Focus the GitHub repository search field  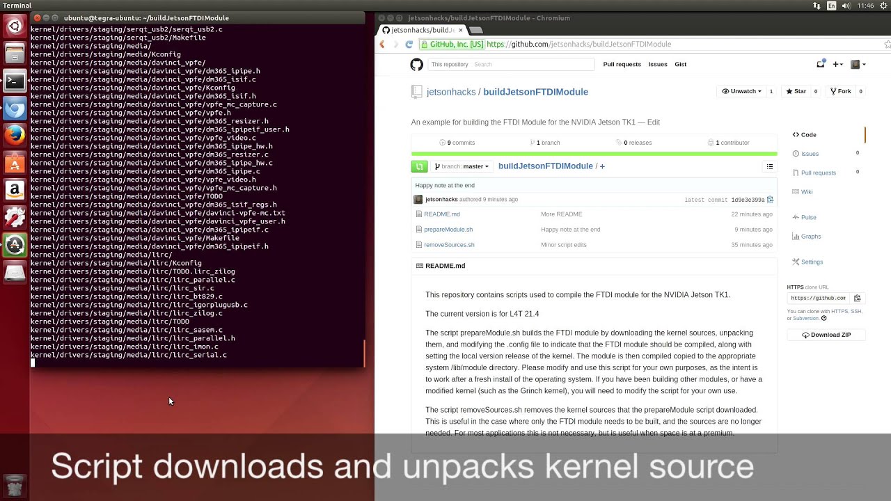(533, 64)
